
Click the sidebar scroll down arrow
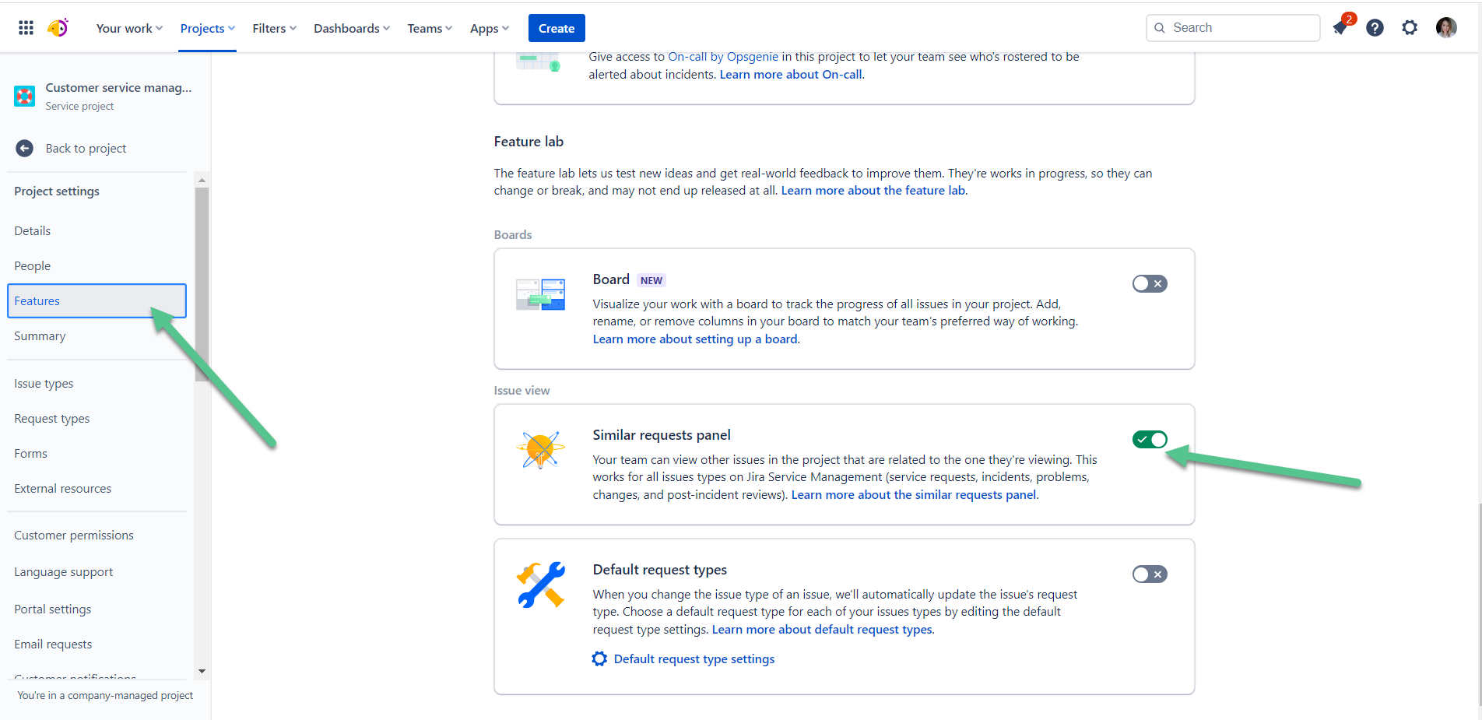pyautogui.click(x=202, y=671)
